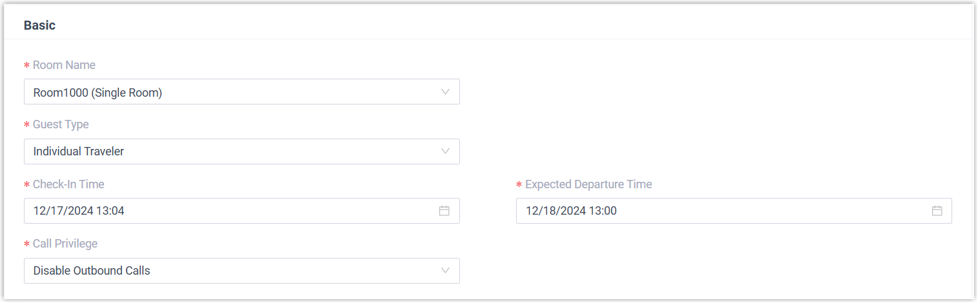Image resolution: width=978 pixels, height=303 pixels.
Task: Click the 'Basic' section heading
Action: pos(39,26)
